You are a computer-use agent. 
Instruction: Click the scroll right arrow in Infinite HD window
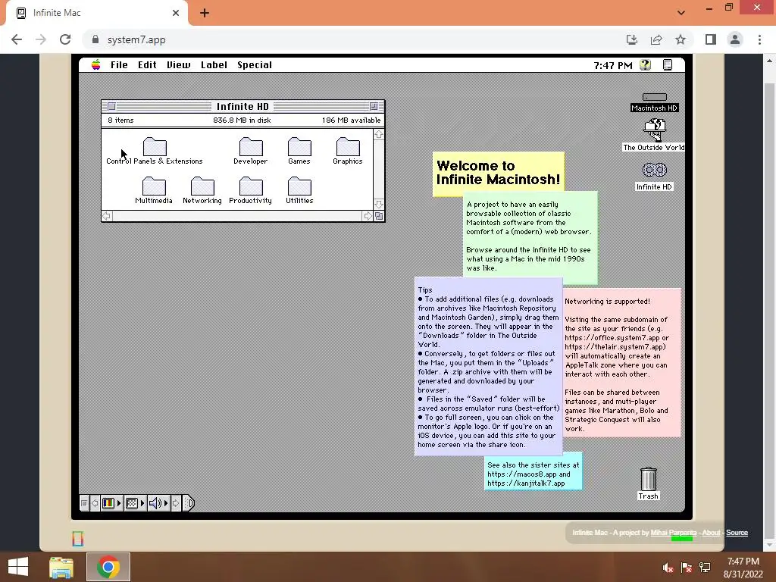click(x=368, y=216)
